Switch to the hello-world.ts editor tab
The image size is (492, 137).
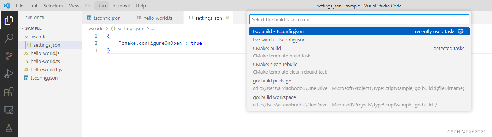158,18
